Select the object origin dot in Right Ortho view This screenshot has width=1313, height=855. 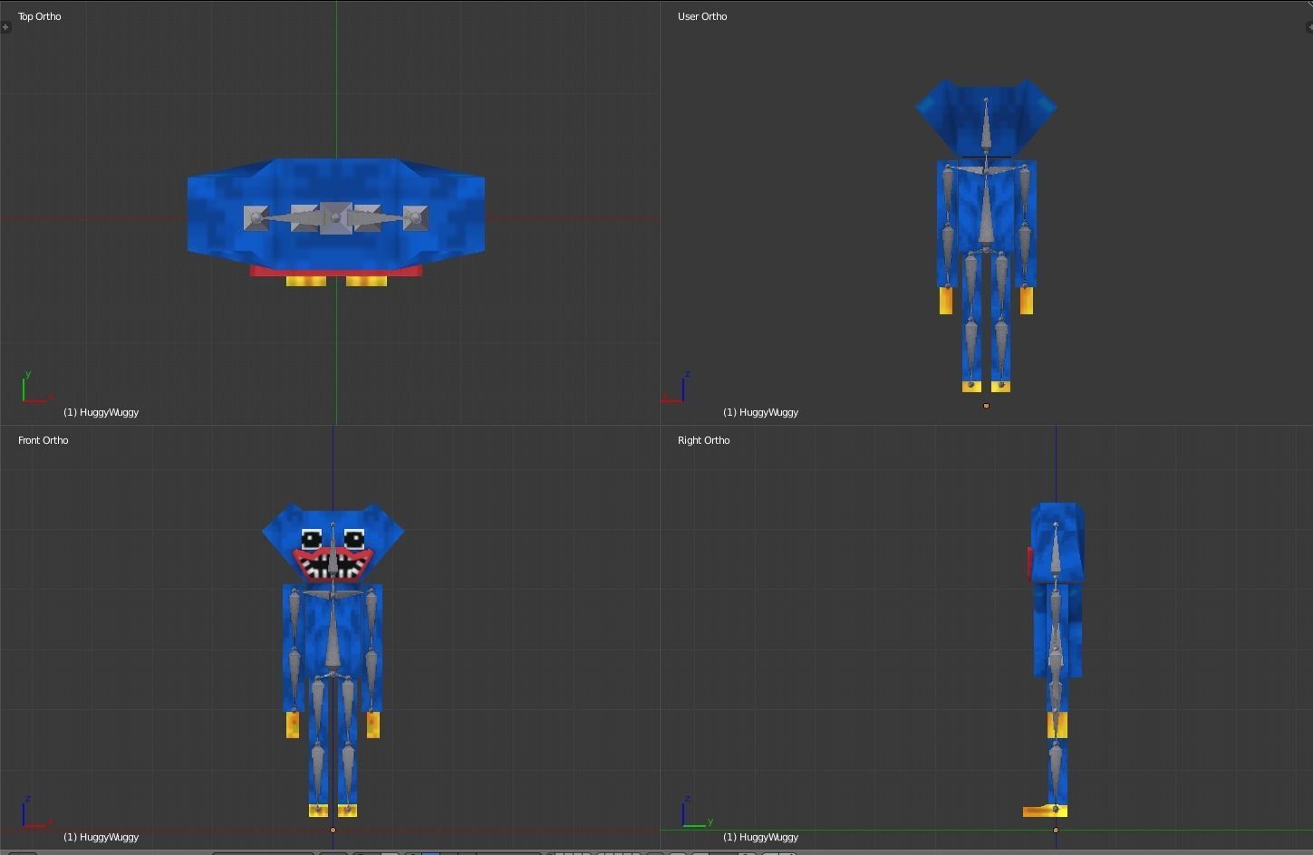coord(1056,830)
